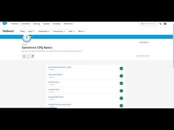Open the Select Products unit
The image size is (174, 130).
(54, 82)
